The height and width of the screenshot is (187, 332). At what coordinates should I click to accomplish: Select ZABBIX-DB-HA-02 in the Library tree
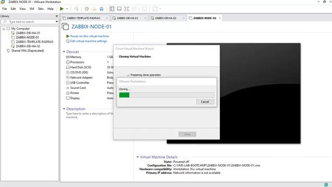tap(28, 46)
